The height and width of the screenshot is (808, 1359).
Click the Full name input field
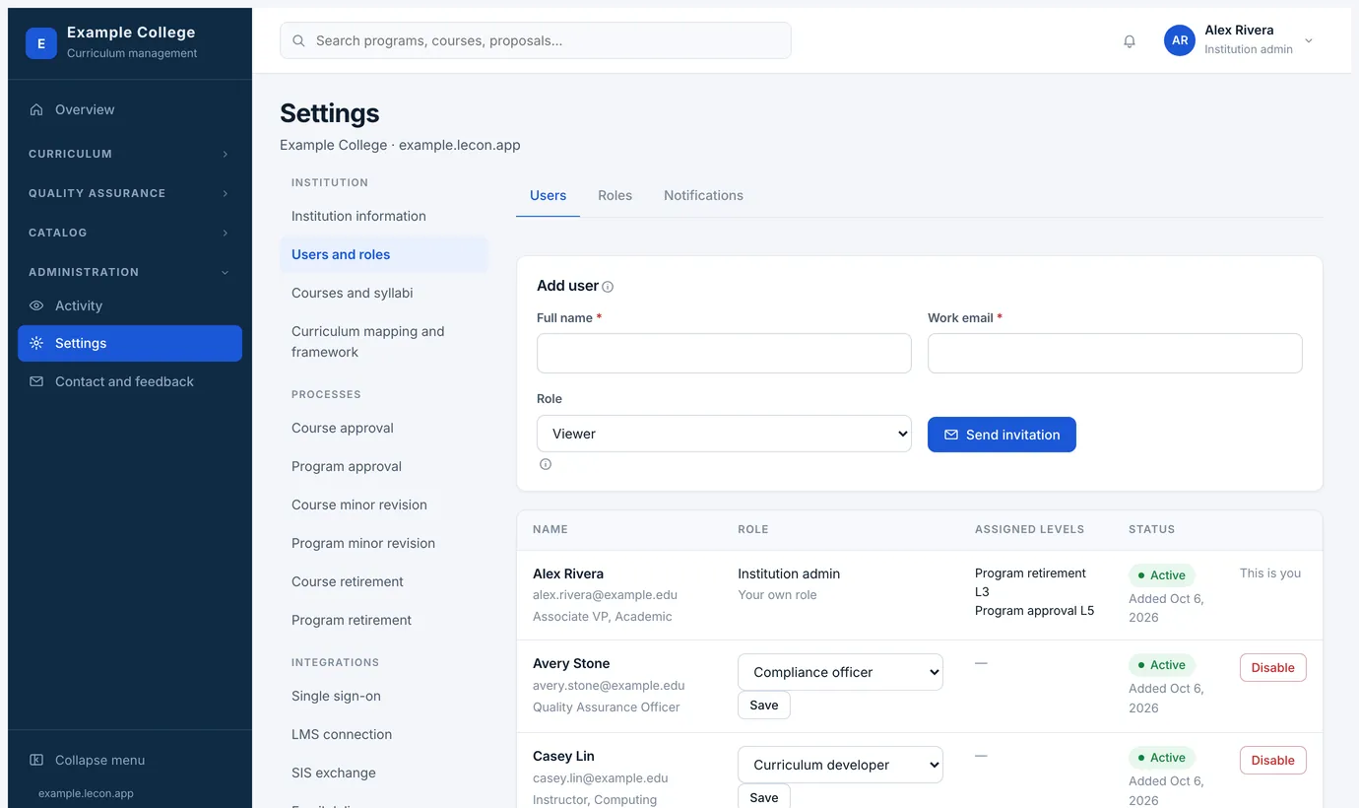pos(724,353)
